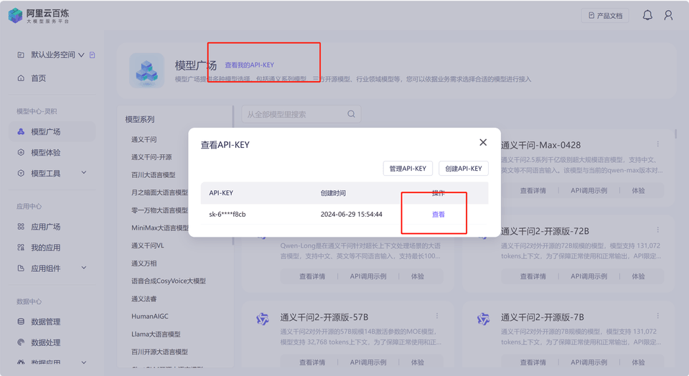Viewport: 689px width, 376px height.
Task: Click 查看 link for sk-6****f8cb
Action: [438, 215]
